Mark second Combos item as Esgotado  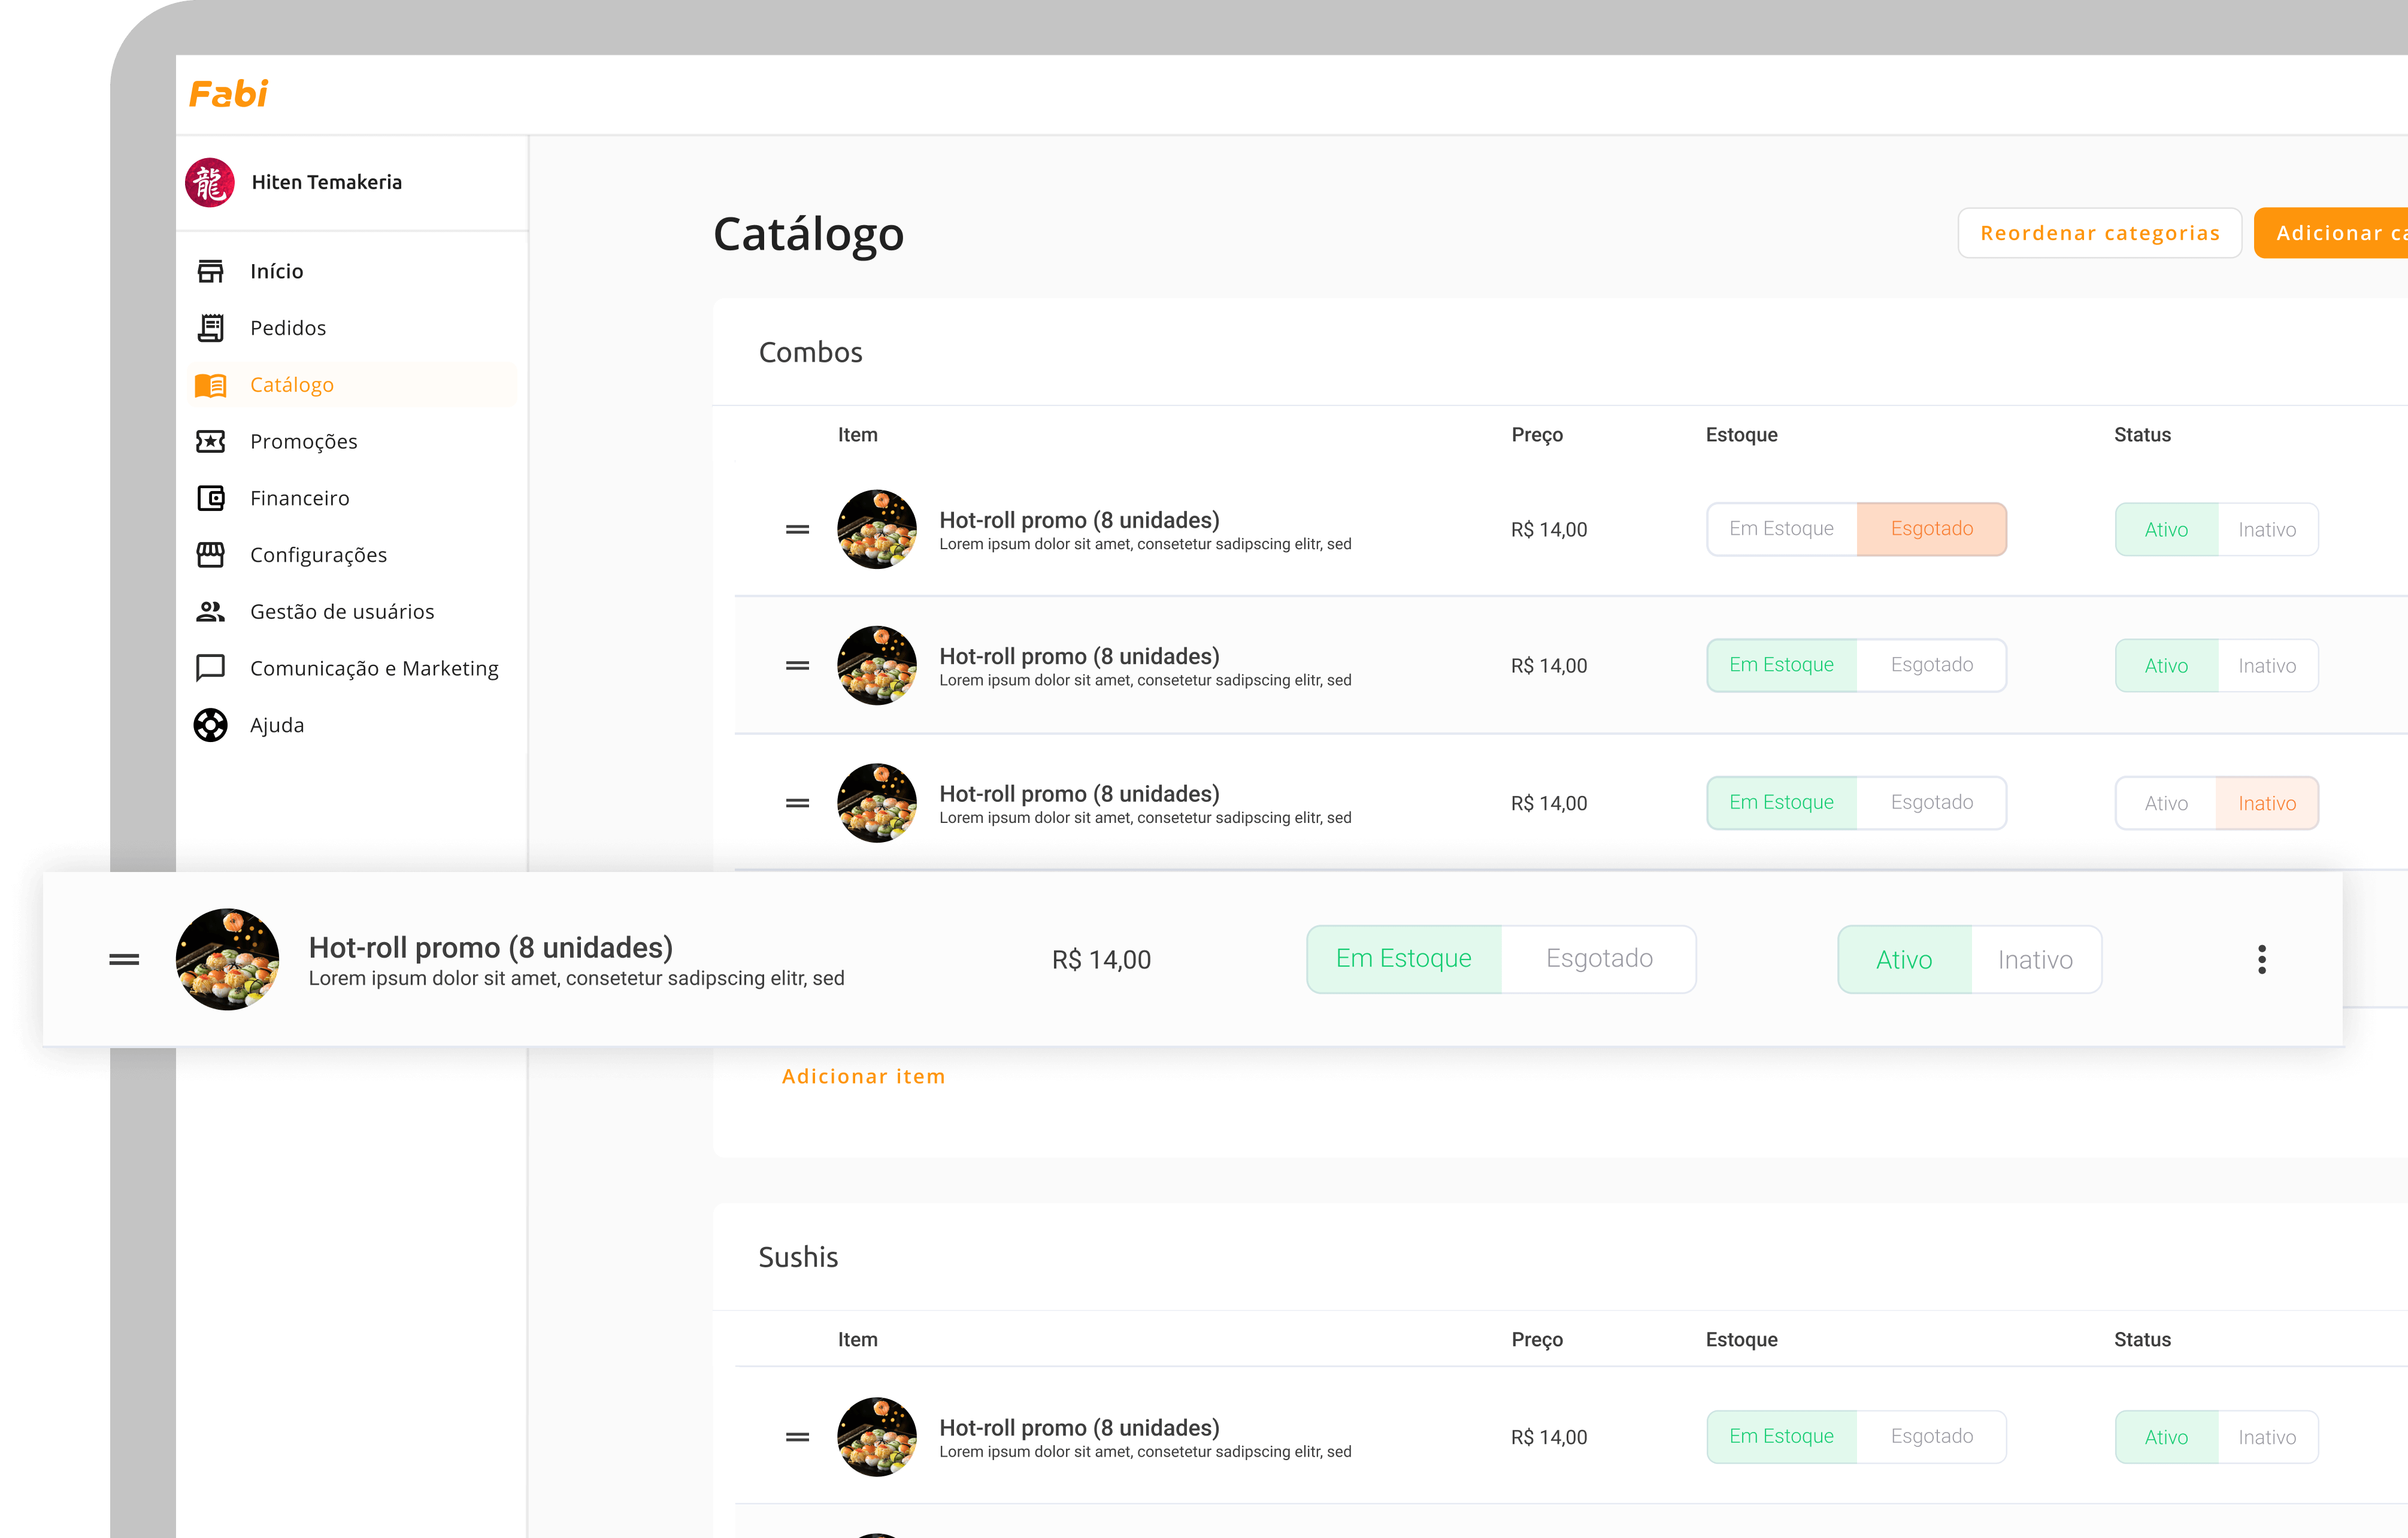(1931, 665)
